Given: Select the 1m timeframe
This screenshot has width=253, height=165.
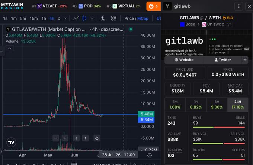Looking at the screenshot, I should pyautogui.click(x=14, y=18).
